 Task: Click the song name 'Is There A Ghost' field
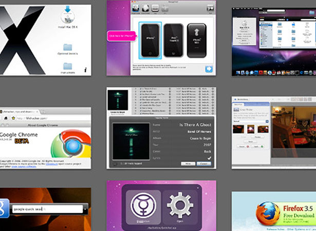coord(195,125)
